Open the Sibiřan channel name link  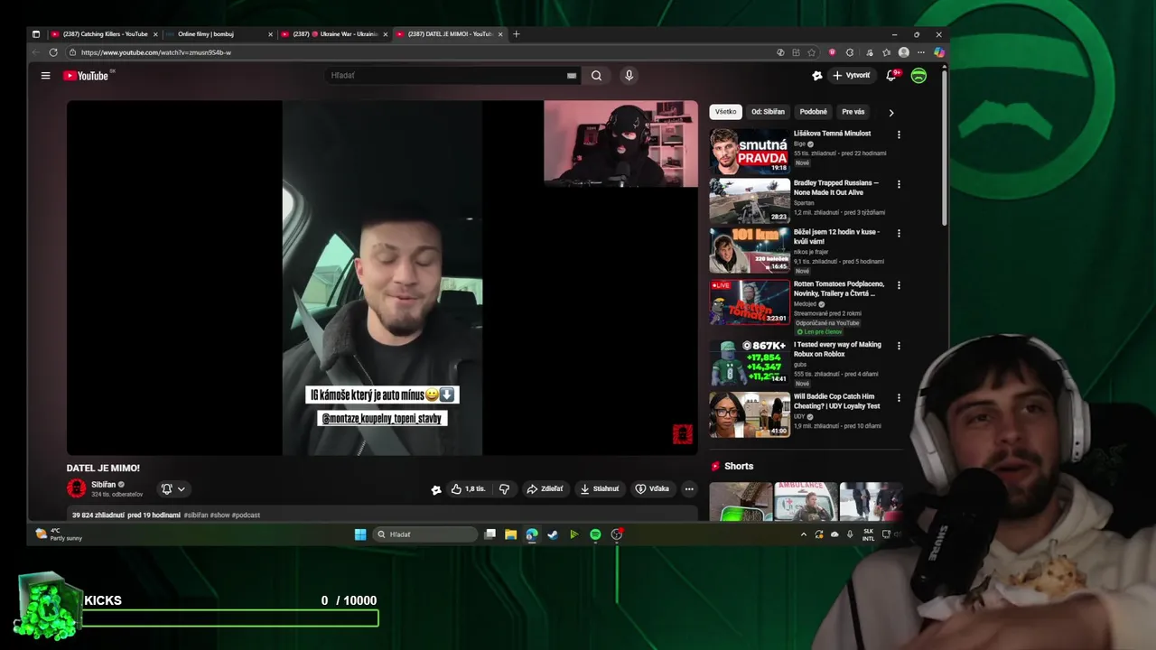(x=103, y=485)
